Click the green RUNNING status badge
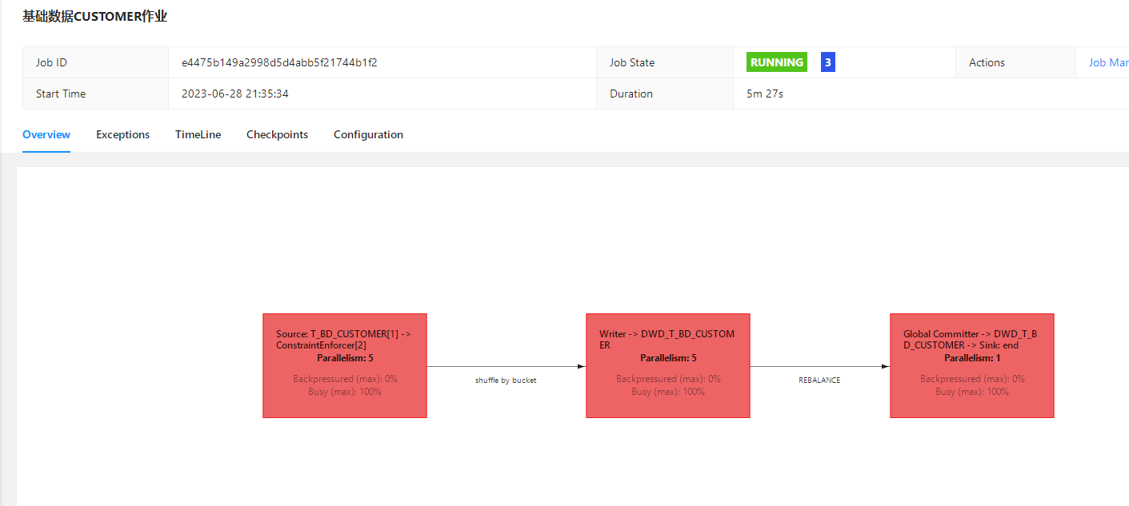The height and width of the screenshot is (506, 1129). pos(777,62)
